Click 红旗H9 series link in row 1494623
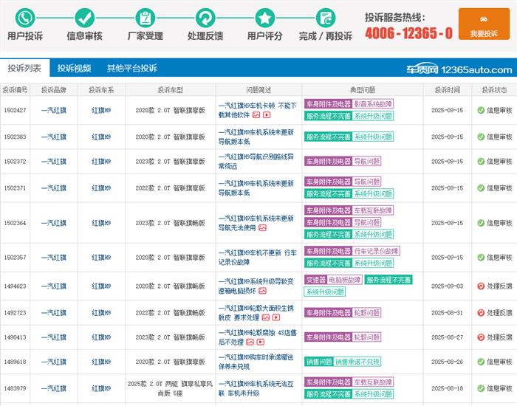Screen dimensions: 517x406 click(x=101, y=286)
